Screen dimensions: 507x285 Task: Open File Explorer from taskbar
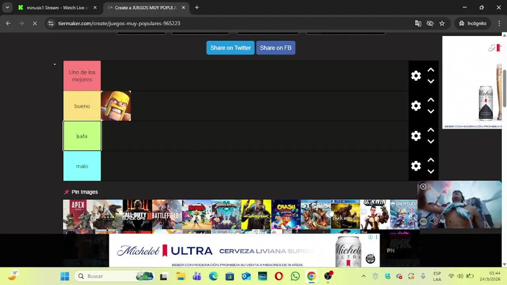point(181,276)
